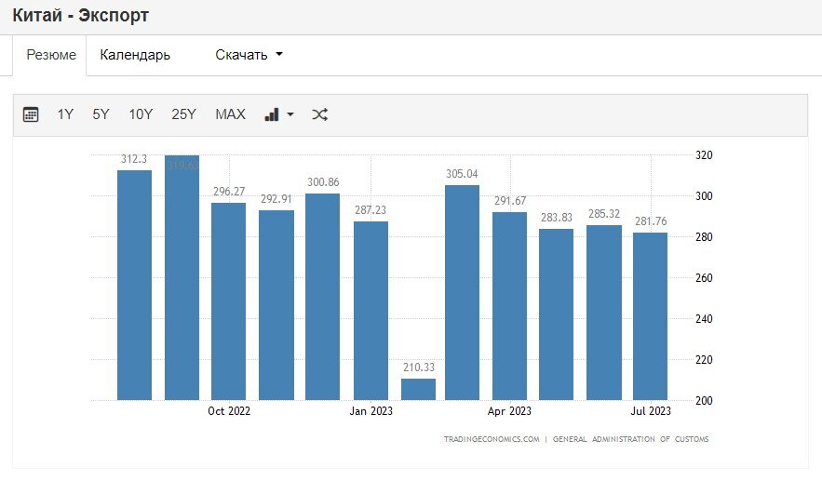Switch to the Резюме tab

coord(51,55)
